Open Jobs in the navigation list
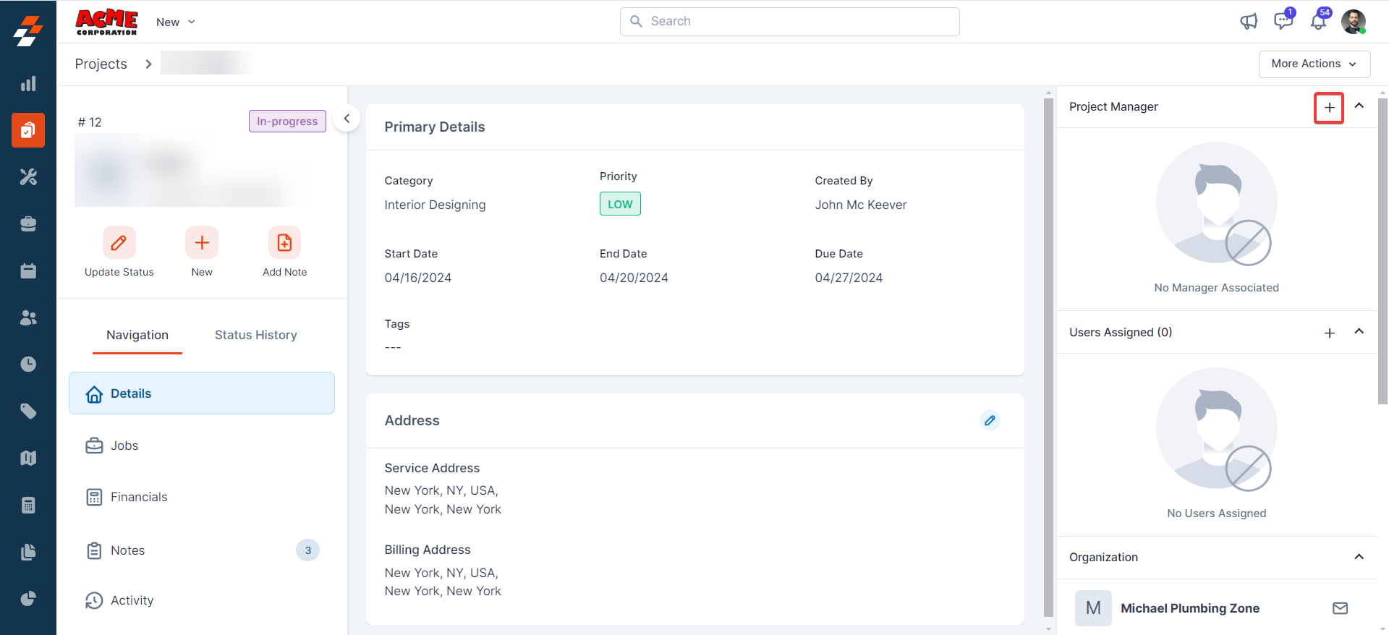Viewport: 1389px width, 635px height. pos(124,446)
